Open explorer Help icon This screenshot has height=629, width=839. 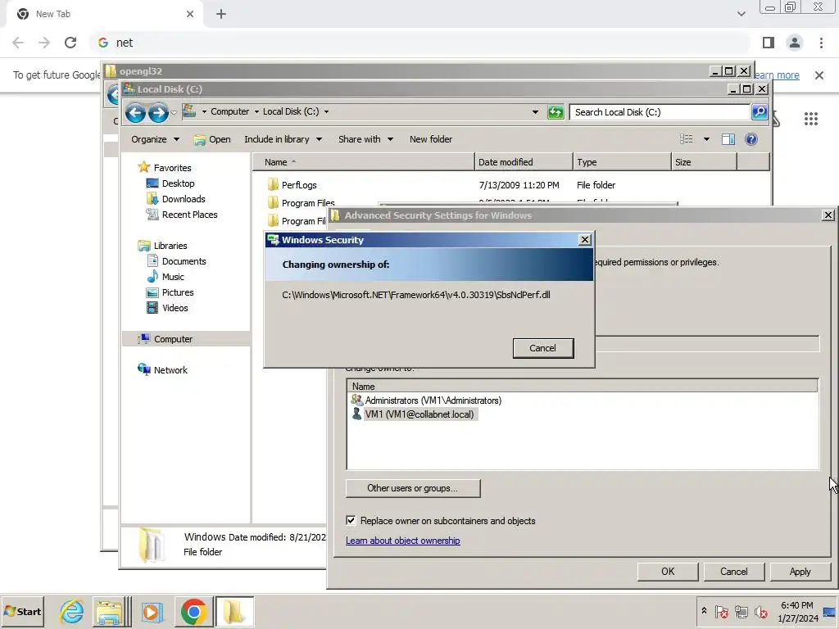point(751,139)
